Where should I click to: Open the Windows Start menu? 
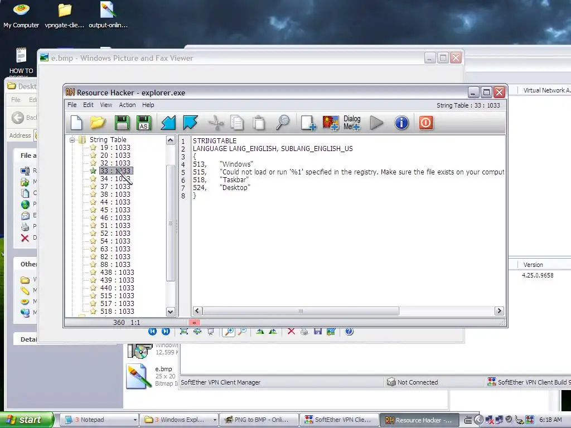pos(27,420)
